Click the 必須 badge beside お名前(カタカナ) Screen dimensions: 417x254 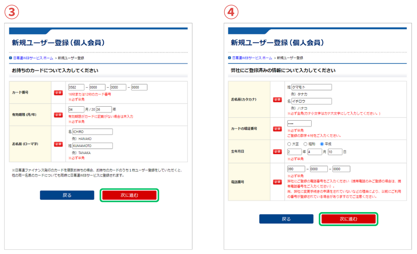[277, 99]
